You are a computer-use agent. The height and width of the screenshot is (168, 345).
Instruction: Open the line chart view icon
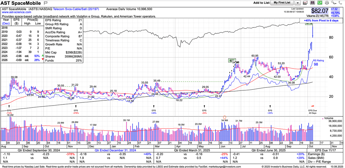click(306, 3)
